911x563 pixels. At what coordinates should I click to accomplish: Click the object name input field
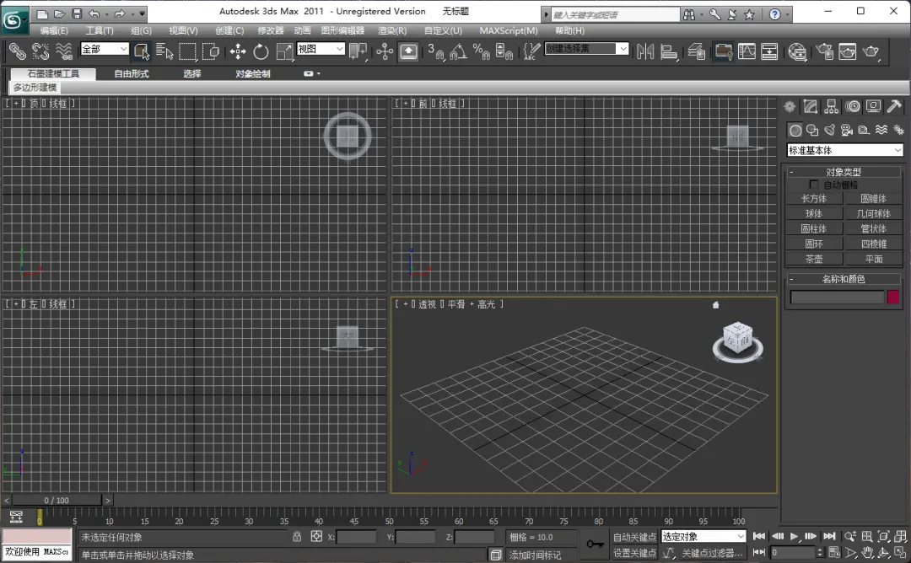(x=837, y=298)
